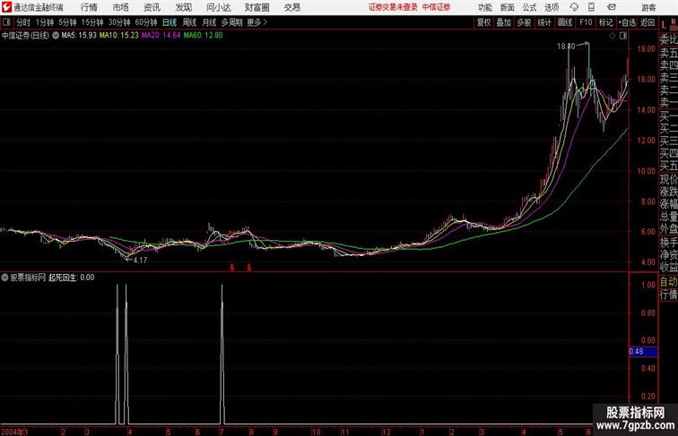The image size is (678, 436).
Task: Click the round settings icon beside 中信证券(日线)
Action: point(56,36)
